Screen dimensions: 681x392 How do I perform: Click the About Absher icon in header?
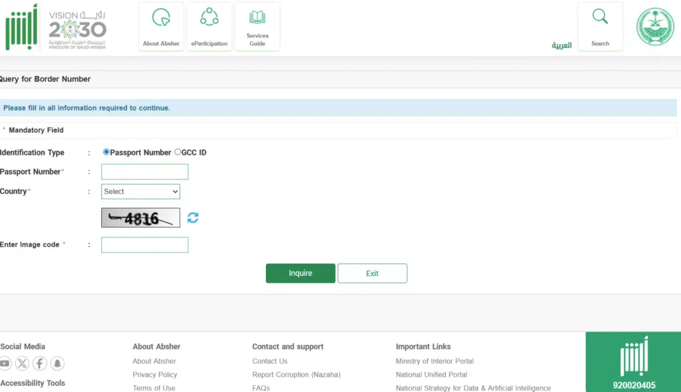[x=161, y=18]
